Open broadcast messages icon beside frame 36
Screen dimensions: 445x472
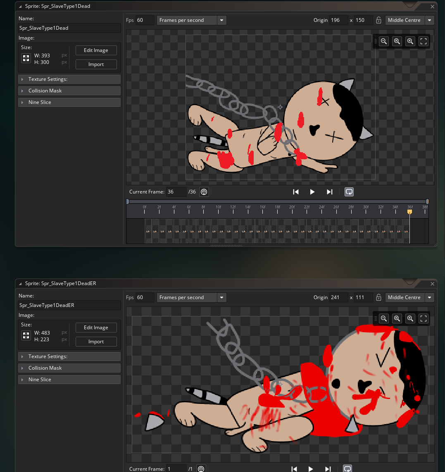tap(203, 192)
